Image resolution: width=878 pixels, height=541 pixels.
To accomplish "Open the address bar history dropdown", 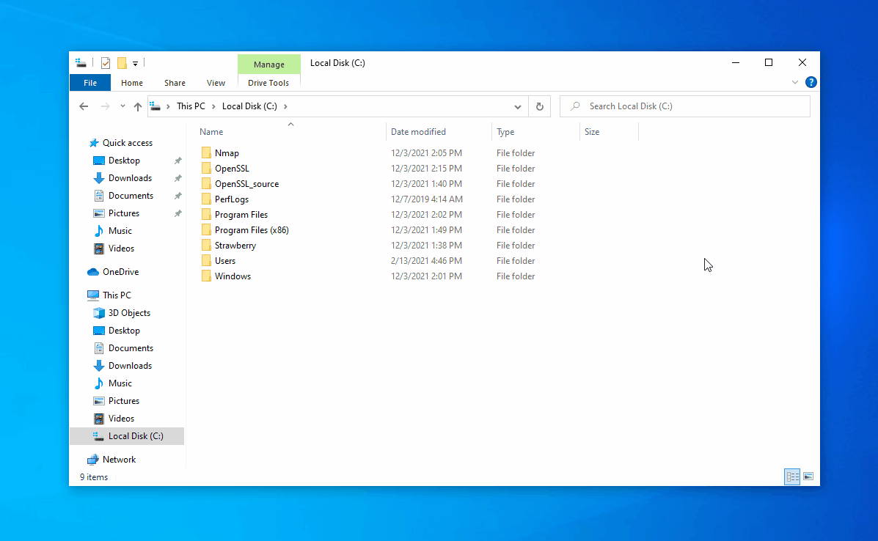I will (x=518, y=106).
